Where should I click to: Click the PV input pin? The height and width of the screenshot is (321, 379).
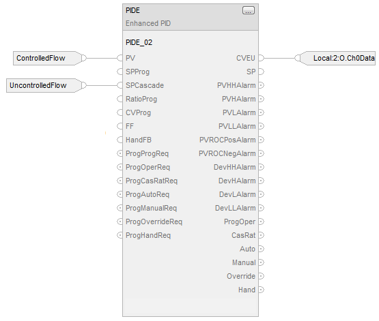pyautogui.click(x=120, y=58)
